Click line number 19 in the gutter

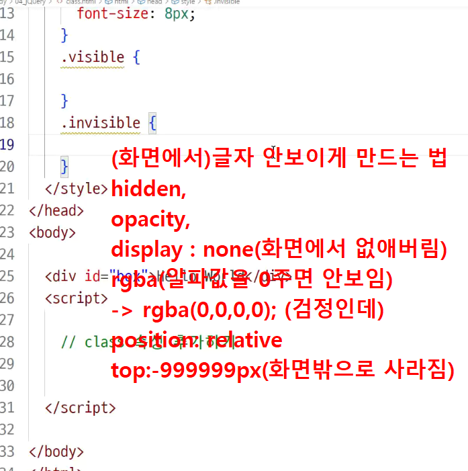[x=7, y=144]
